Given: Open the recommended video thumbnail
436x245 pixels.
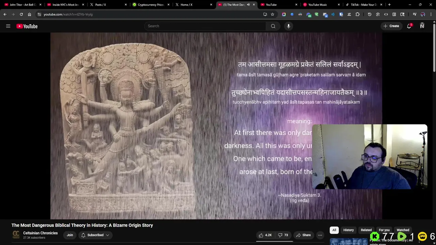Looking at the screenshot, I should 349,242.
